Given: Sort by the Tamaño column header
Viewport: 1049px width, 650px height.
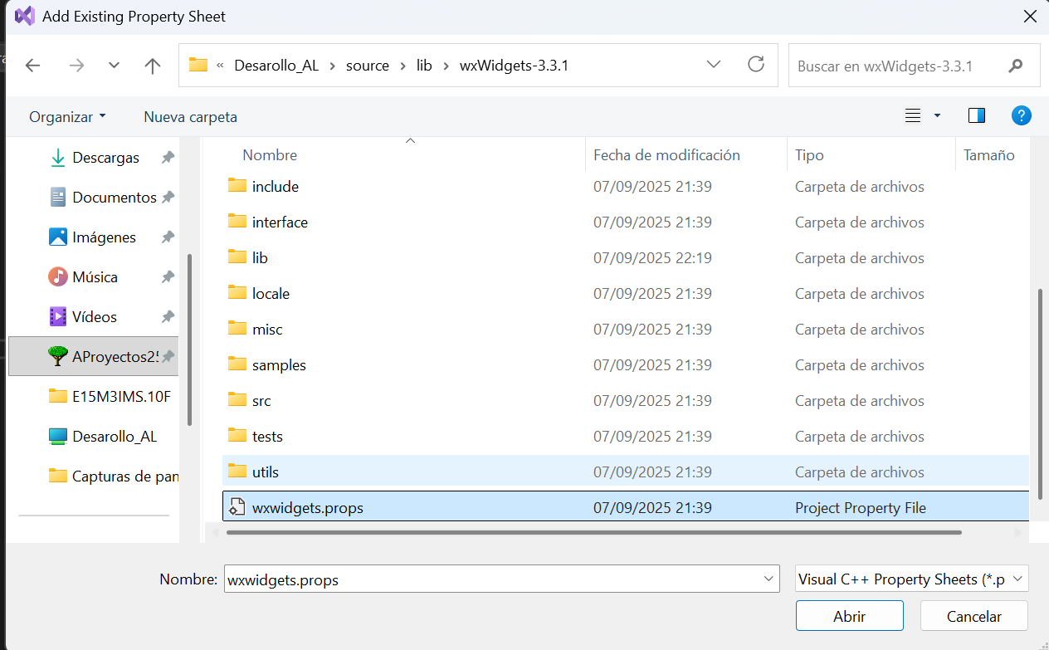Looking at the screenshot, I should click(x=989, y=155).
